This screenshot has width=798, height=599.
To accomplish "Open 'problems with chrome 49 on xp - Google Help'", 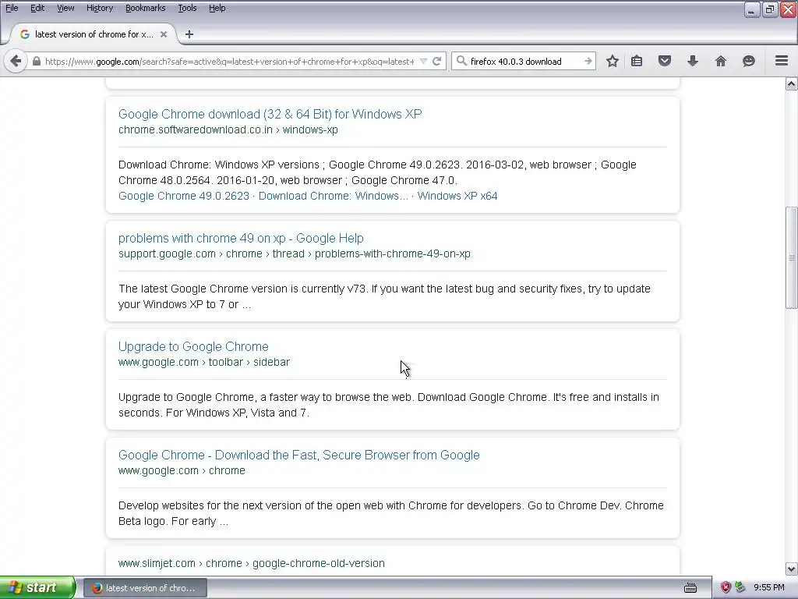I will point(241,239).
